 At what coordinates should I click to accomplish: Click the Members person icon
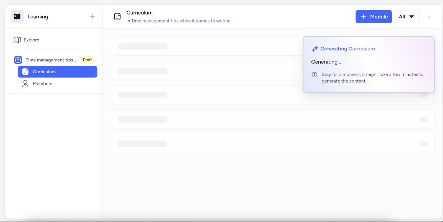pyautogui.click(x=25, y=84)
